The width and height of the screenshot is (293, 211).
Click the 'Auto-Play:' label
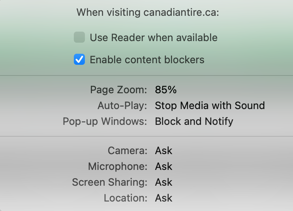tap(122, 105)
